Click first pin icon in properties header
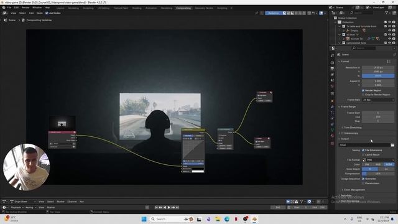Image resolution: width=398 pixels, height=224 pixels. 394,55
